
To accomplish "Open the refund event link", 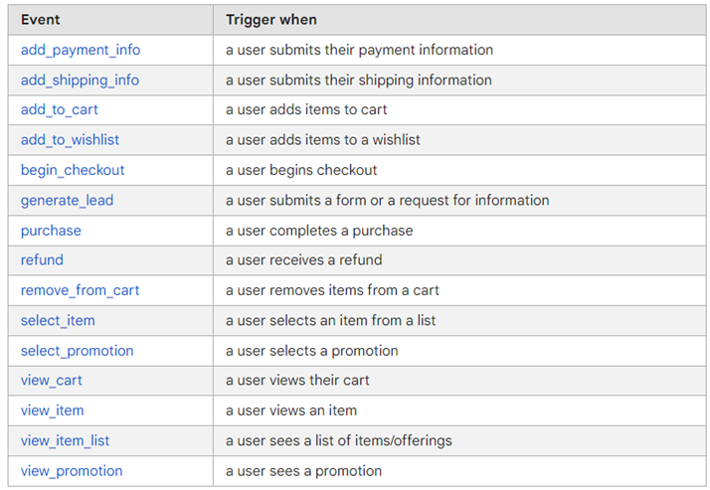I will 42,259.
